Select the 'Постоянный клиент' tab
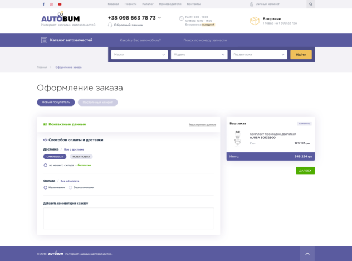The height and width of the screenshot is (261, 352). pos(97,102)
